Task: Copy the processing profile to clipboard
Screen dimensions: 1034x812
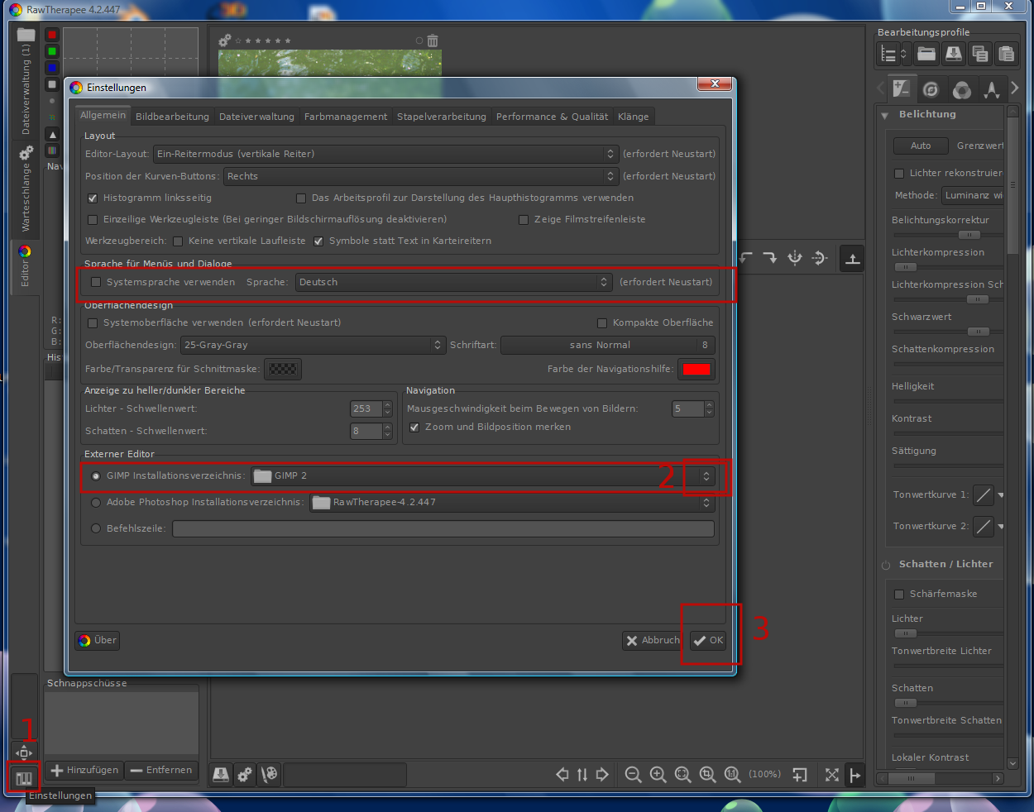Action: (980, 55)
